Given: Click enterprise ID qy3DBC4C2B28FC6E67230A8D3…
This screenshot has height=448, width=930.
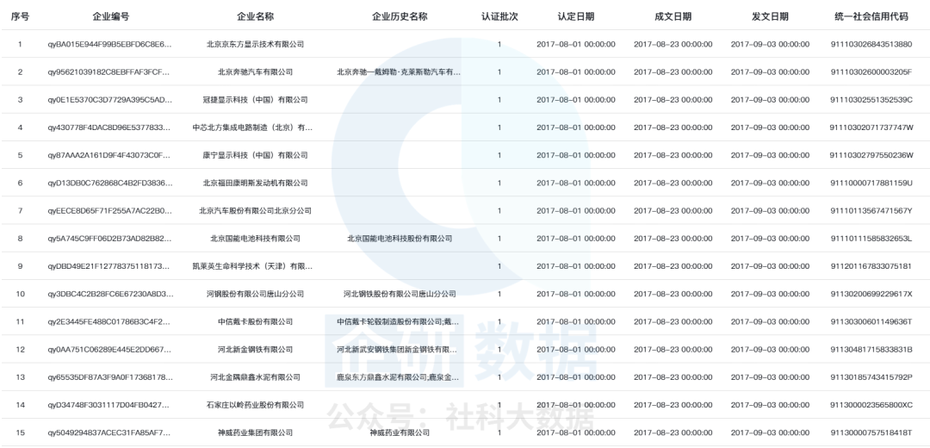Looking at the screenshot, I should 111,294.
